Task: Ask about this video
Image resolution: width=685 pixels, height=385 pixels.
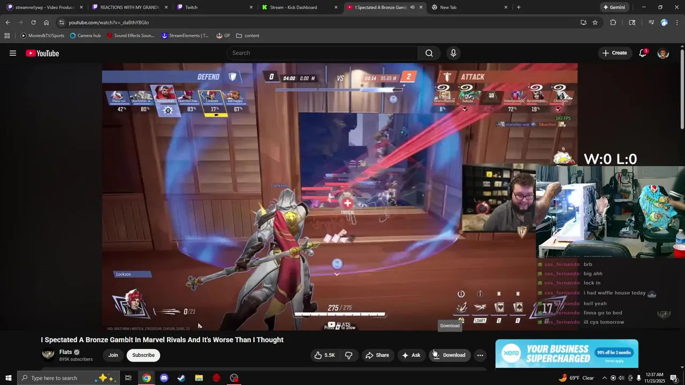Action: coord(411,355)
